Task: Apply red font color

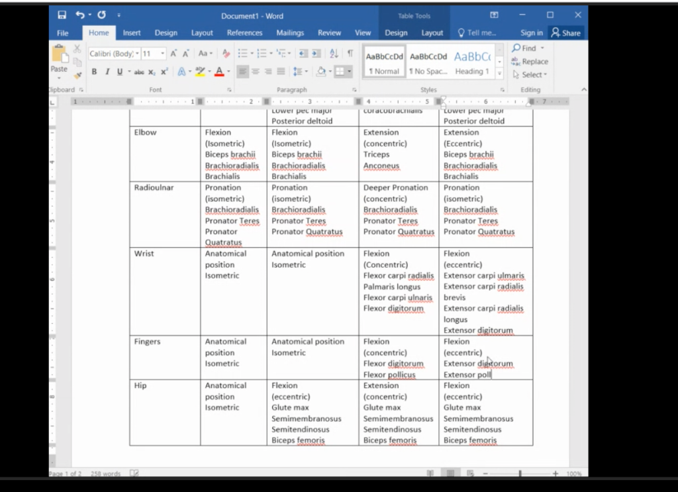Action: (219, 72)
